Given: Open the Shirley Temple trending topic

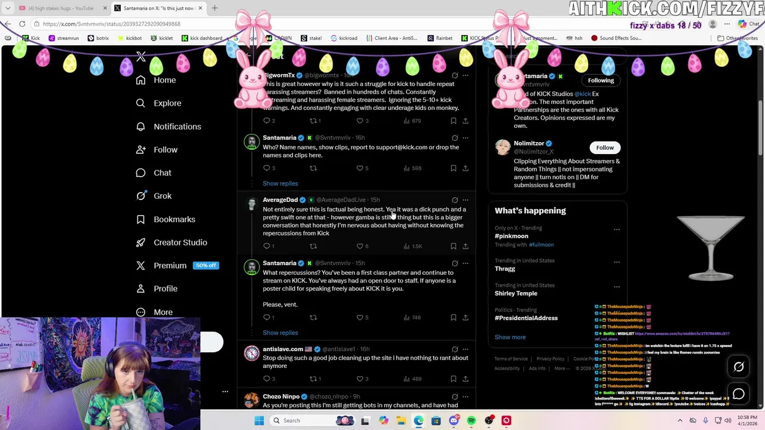Looking at the screenshot, I should (x=516, y=293).
